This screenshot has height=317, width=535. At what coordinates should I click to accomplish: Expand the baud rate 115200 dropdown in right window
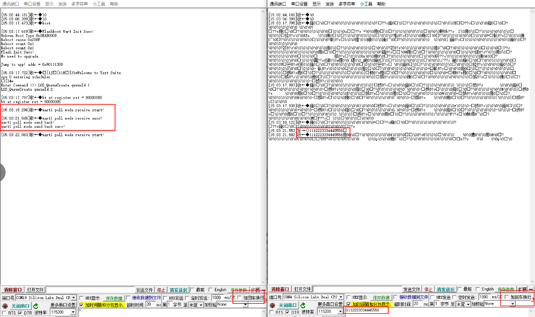(341, 312)
